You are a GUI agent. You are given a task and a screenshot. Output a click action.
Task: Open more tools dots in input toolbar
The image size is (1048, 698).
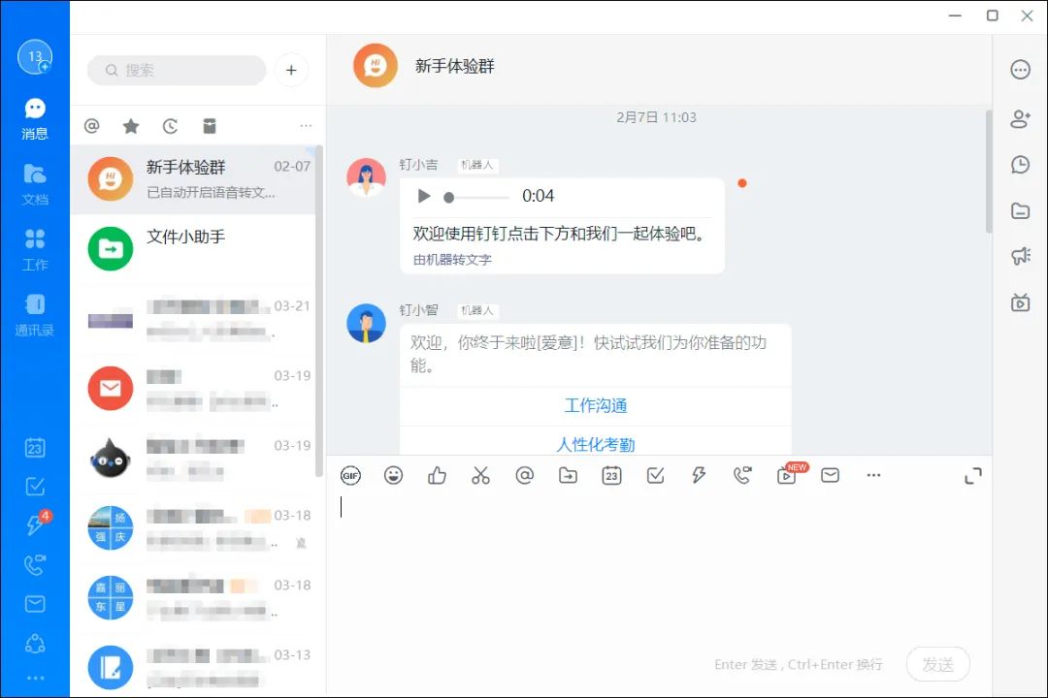tap(873, 476)
